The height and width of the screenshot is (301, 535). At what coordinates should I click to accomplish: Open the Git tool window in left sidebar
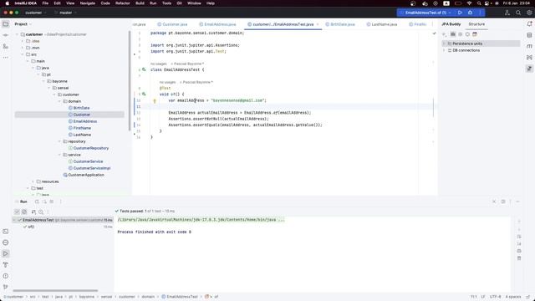6,287
